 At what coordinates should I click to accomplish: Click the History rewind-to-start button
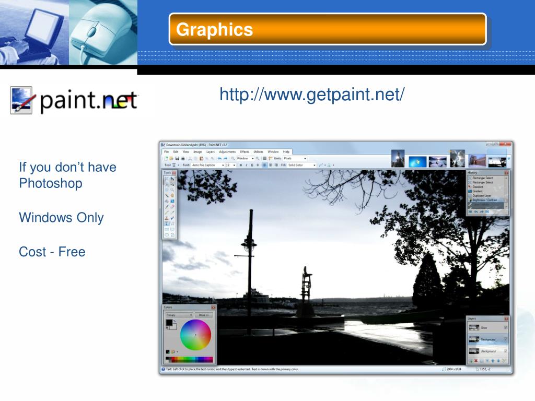[x=471, y=212]
